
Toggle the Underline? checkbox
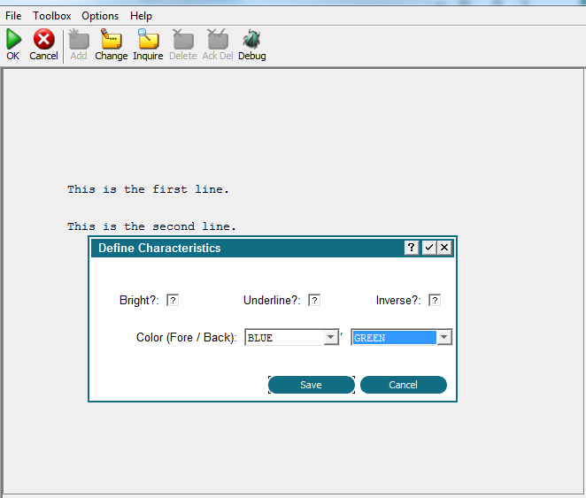(x=314, y=300)
